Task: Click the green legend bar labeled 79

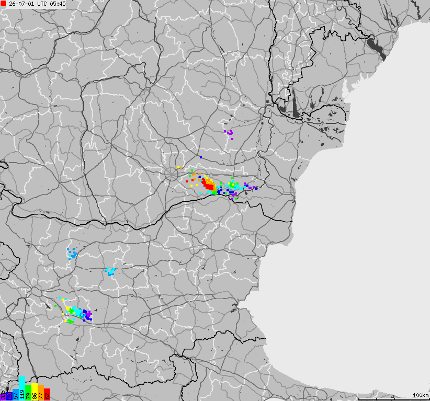Action: 28,393
